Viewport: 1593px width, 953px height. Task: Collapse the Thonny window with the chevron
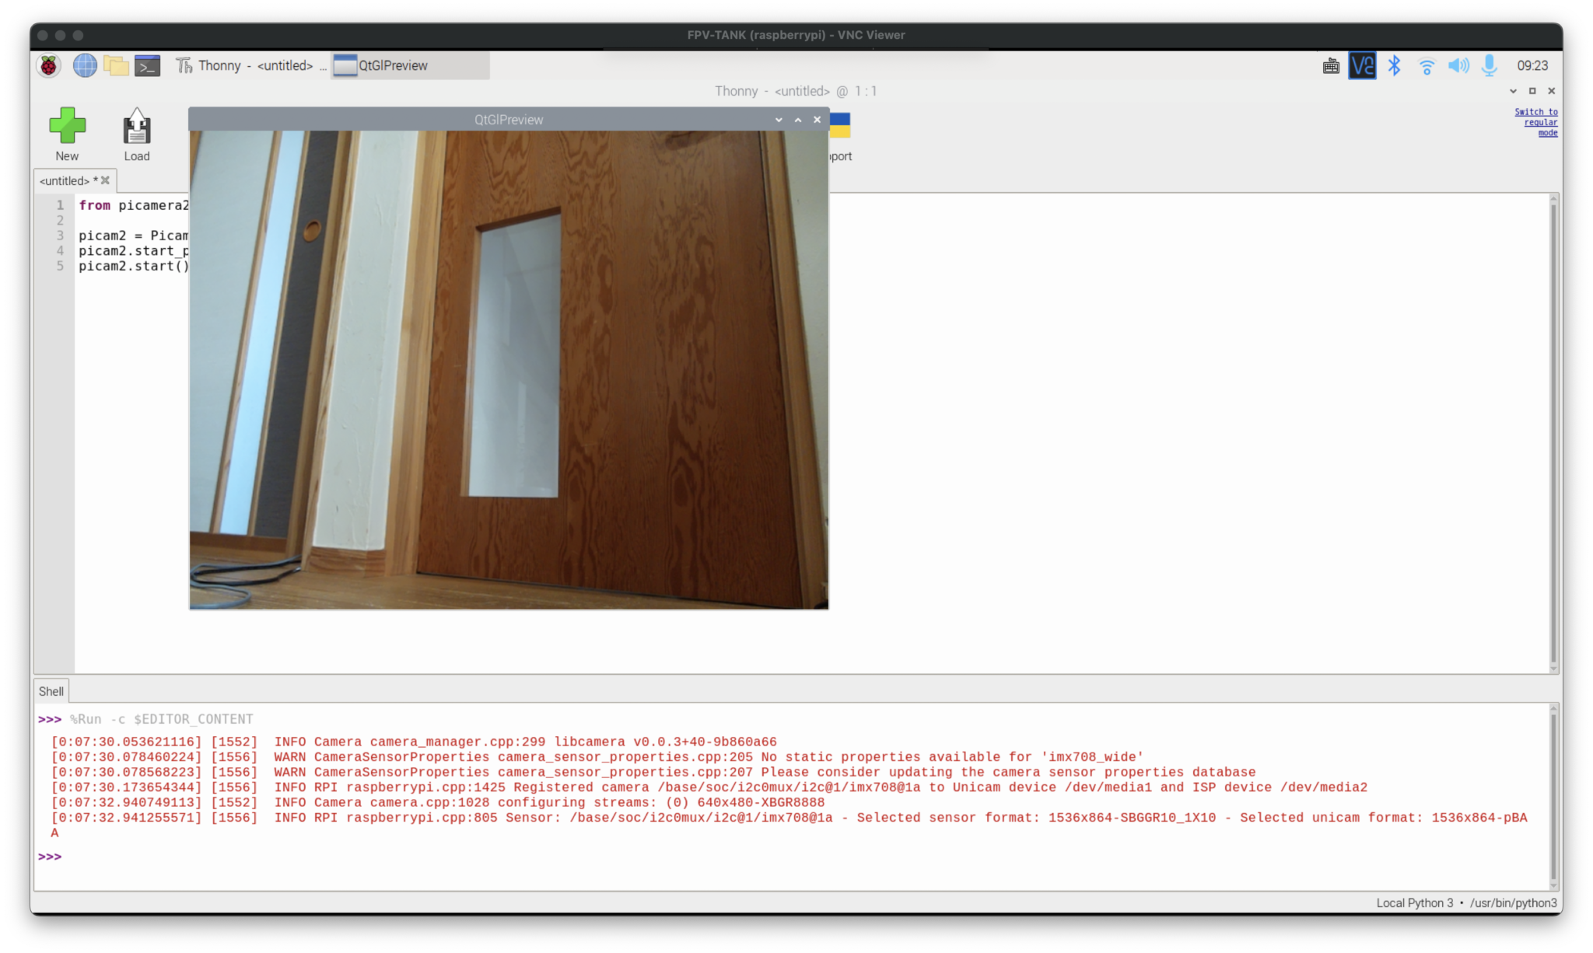point(1513,91)
